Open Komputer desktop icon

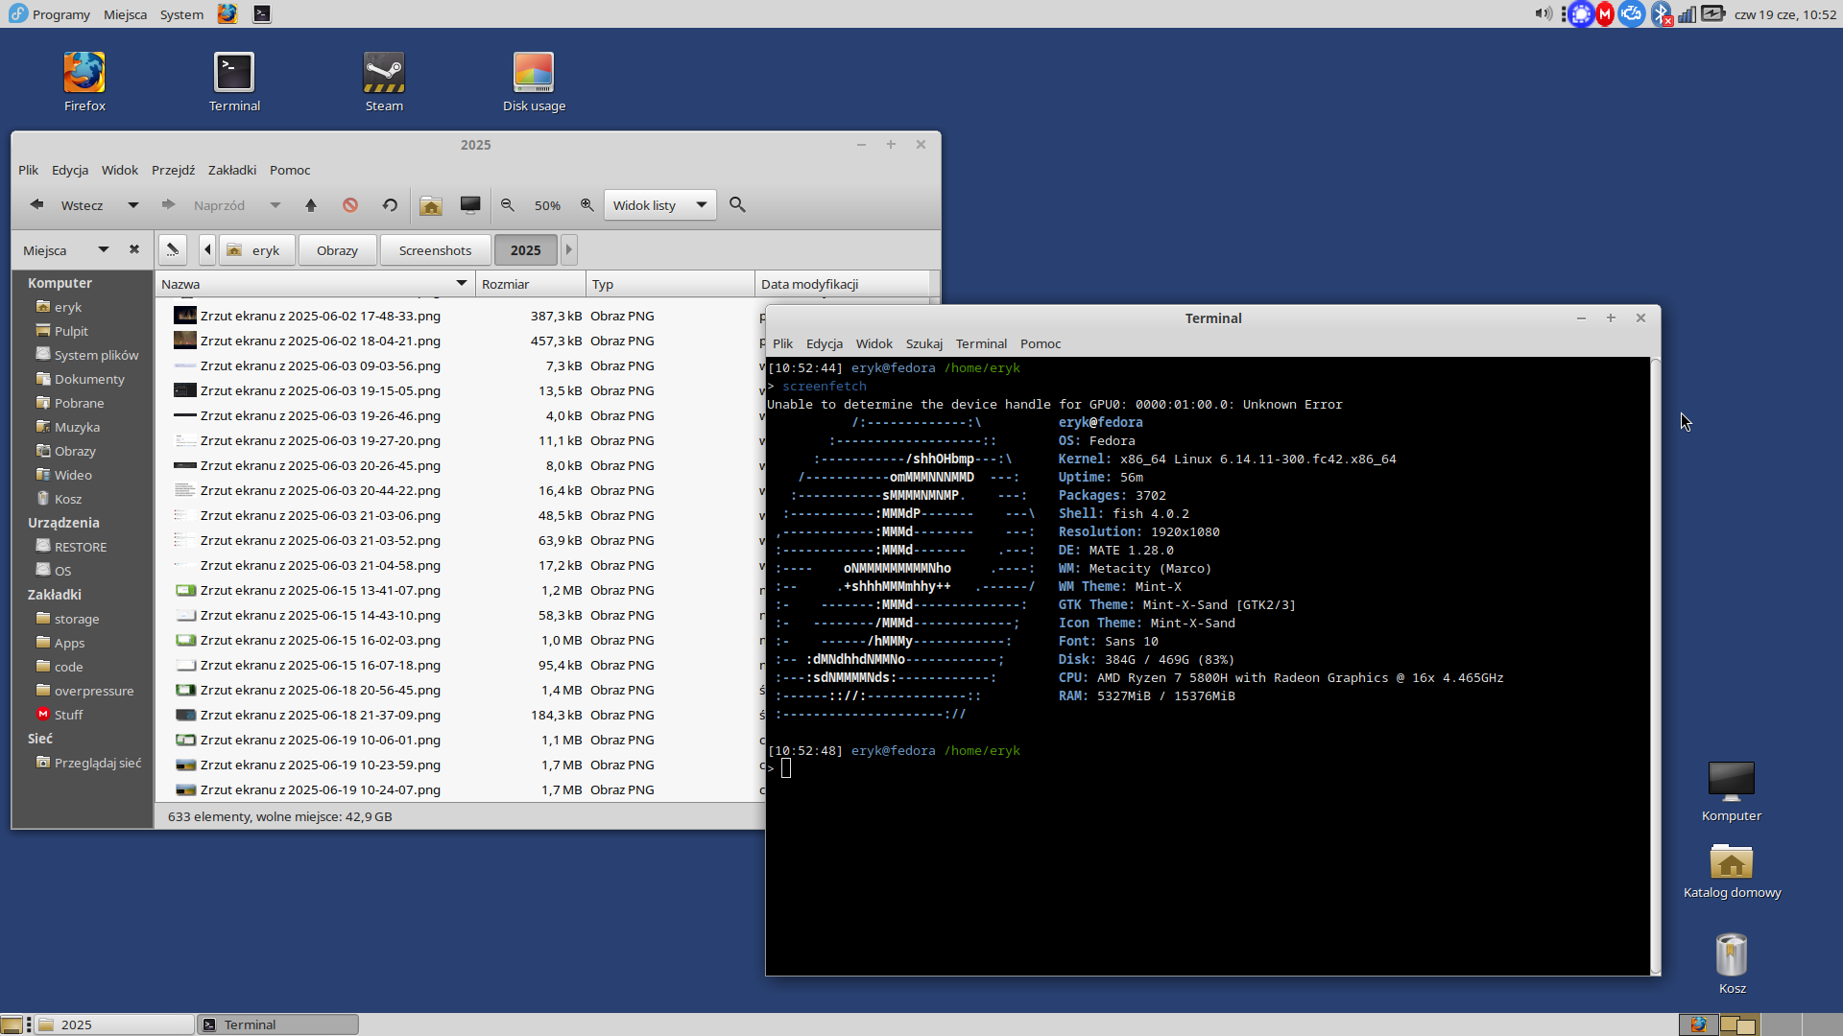tap(1732, 792)
